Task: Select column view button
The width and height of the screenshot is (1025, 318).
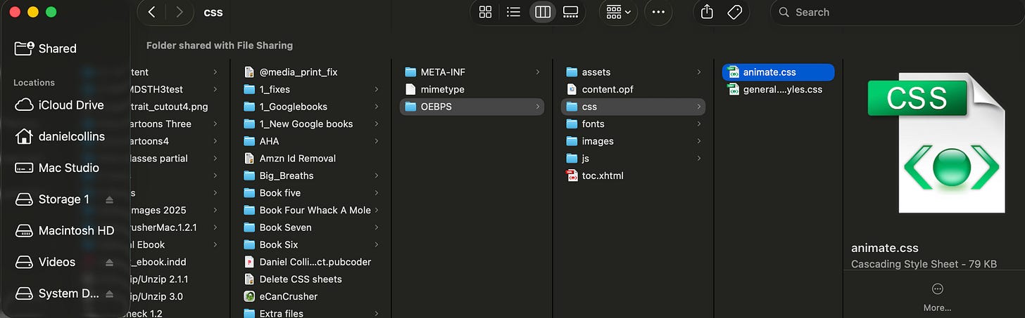Action: point(542,12)
